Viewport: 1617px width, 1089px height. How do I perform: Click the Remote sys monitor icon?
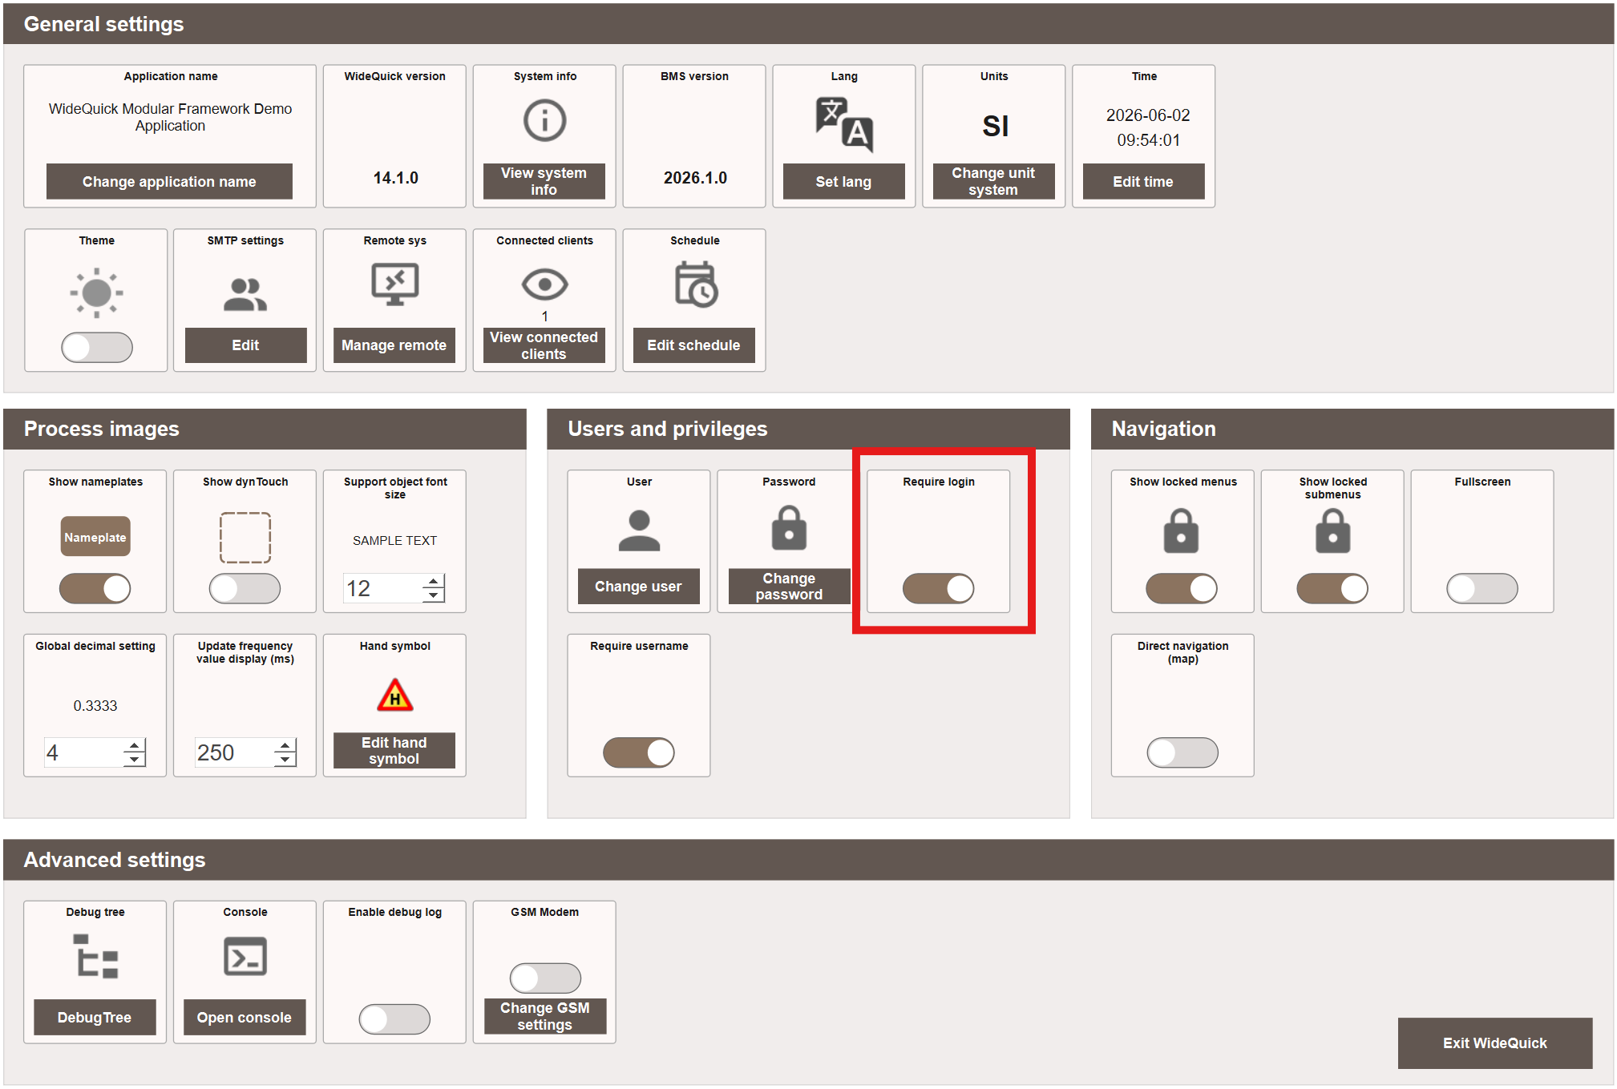click(x=395, y=285)
